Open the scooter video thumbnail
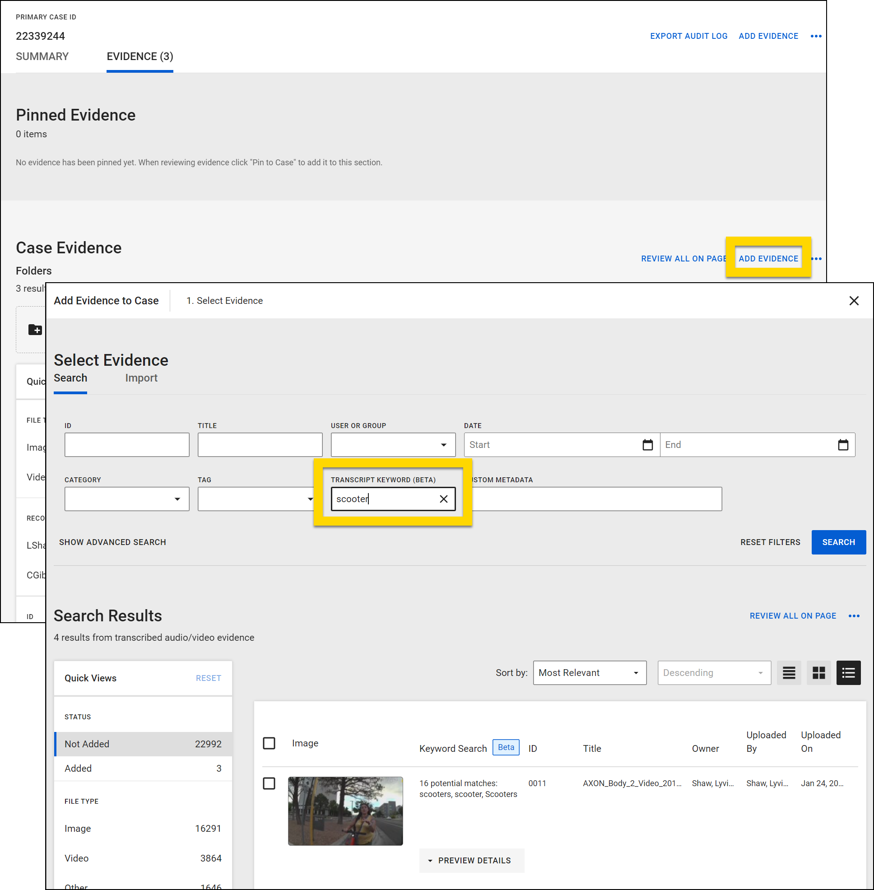 click(345, 811)
